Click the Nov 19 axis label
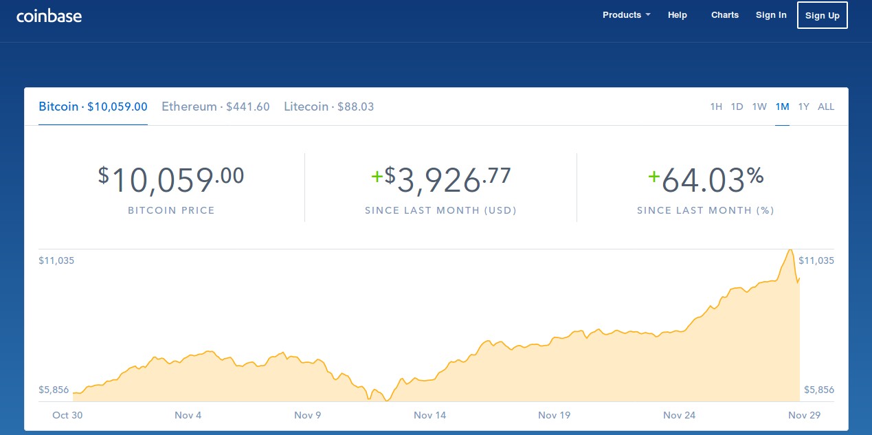The image size is (872, 435). pyautogui.click(x=554, y=415)
